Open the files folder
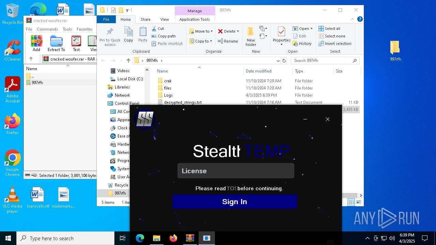 pyautogui.click(x=168, y=88)
